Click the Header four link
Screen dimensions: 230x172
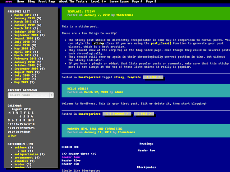(x=71, y=157)
